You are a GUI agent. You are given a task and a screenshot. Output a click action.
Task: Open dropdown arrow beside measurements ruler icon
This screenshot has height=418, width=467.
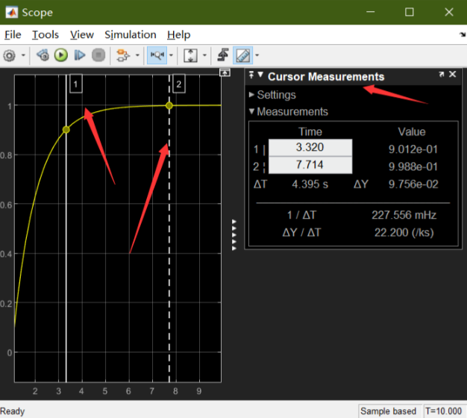(x=257, y=55)
